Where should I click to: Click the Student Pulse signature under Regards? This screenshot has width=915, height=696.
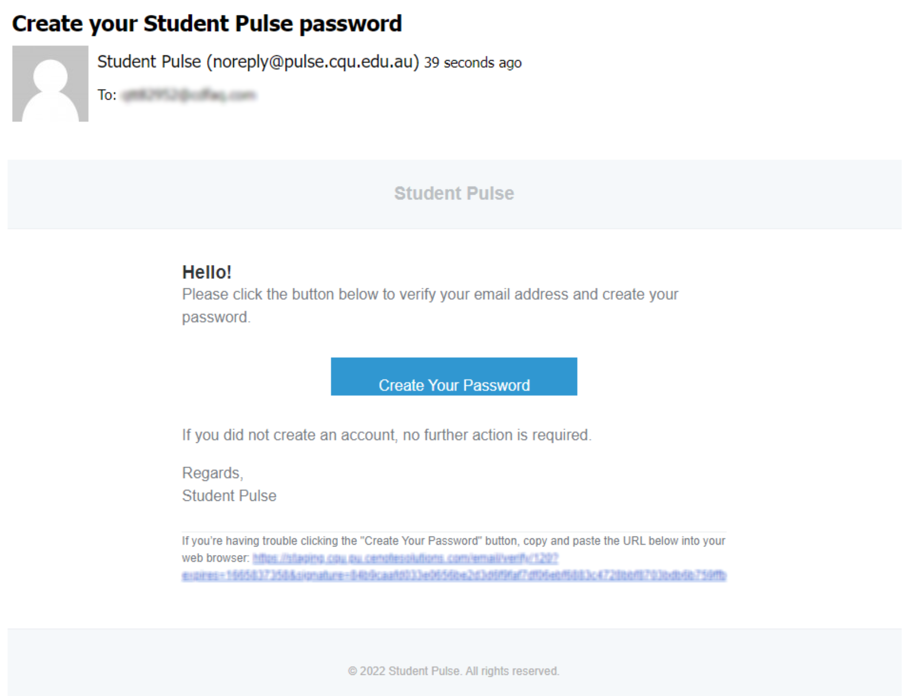click(229, 495)
